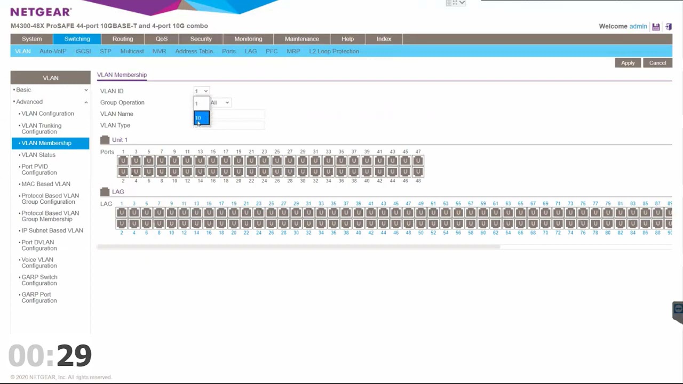Viewport: 683px width, 384px height.
Task: Go to Voice VLAN Configuration page
Action: click(39, 262)
